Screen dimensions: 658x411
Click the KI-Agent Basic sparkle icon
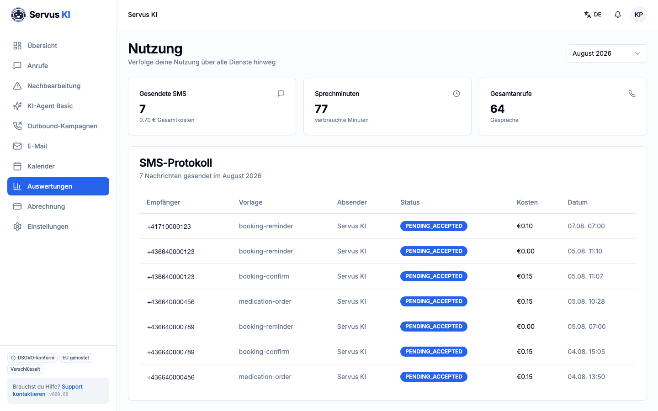pyautogui.click(x=17, y=106)
